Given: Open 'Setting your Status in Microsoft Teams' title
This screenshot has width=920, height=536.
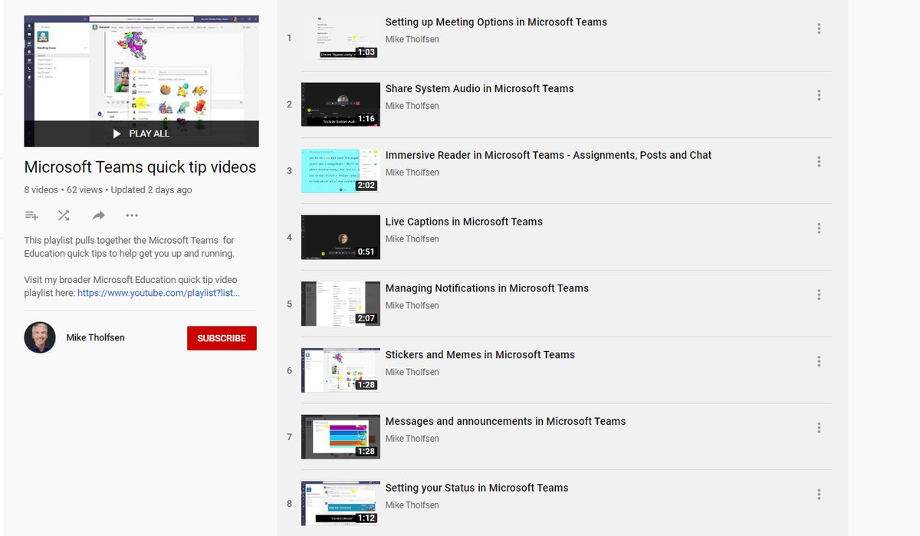Looking at the screenshot, I should click(x=477, y=488).
